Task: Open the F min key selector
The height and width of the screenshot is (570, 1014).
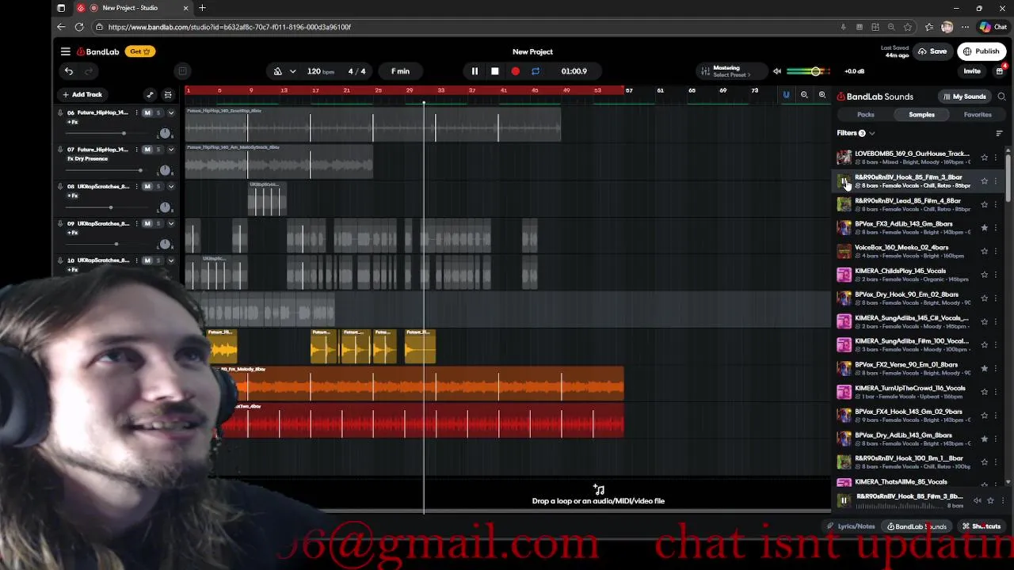Action: [400, 71]
